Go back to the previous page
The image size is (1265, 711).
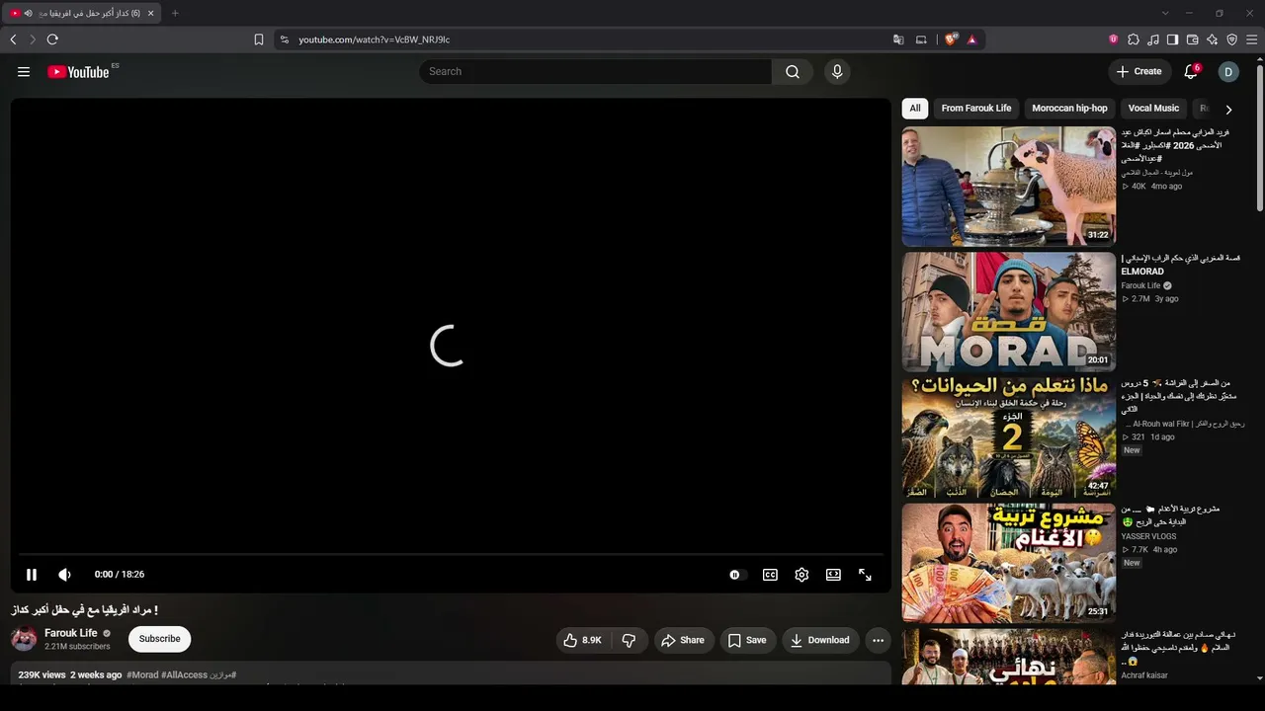click(13, 39)
